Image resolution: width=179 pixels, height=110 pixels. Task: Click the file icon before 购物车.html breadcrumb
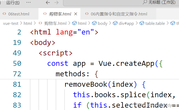pyautogui.click(x=40, y=23)
